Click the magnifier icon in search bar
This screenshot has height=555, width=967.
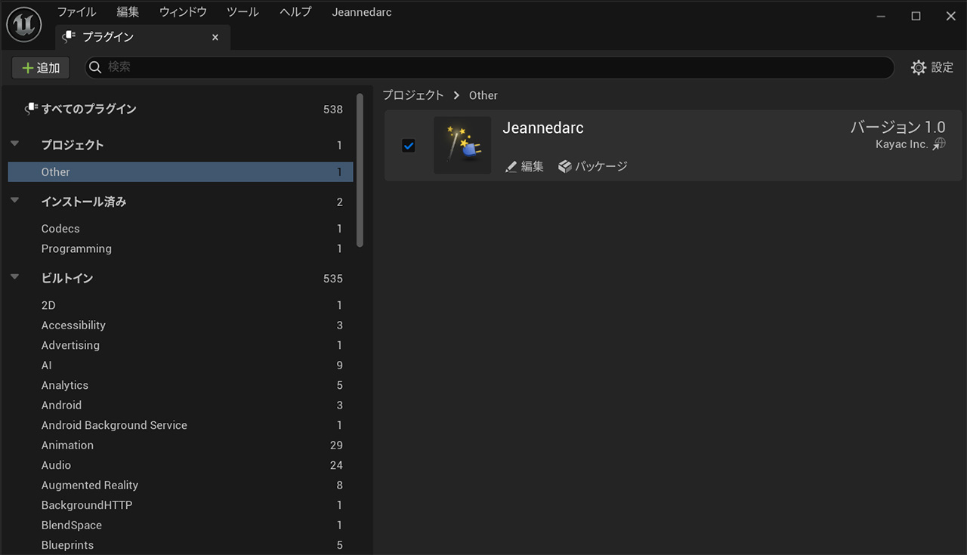96,68
